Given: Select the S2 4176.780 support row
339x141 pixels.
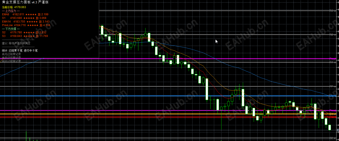Looking at the screenshot, I should (24, 32).
